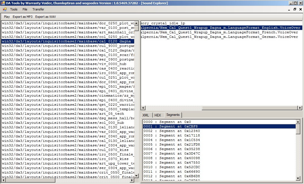Image resolution: width=304 pixels, height=184 pixels.
Task: Restore the inner child window
Action: (295, 9)
